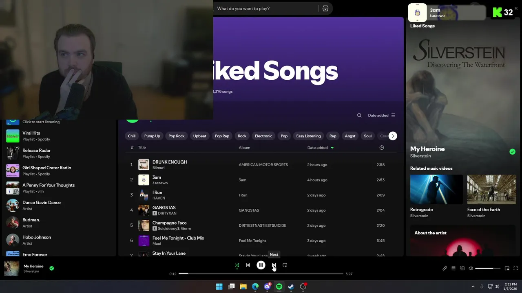Open the Hobo Johnson artist entry
This screenshot has height=293, width=522.
[x=59, y=240]
